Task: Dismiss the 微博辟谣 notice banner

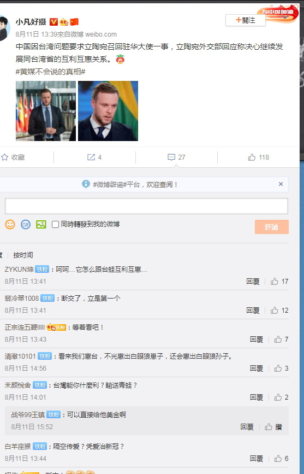Action: (x=281, y=184)
